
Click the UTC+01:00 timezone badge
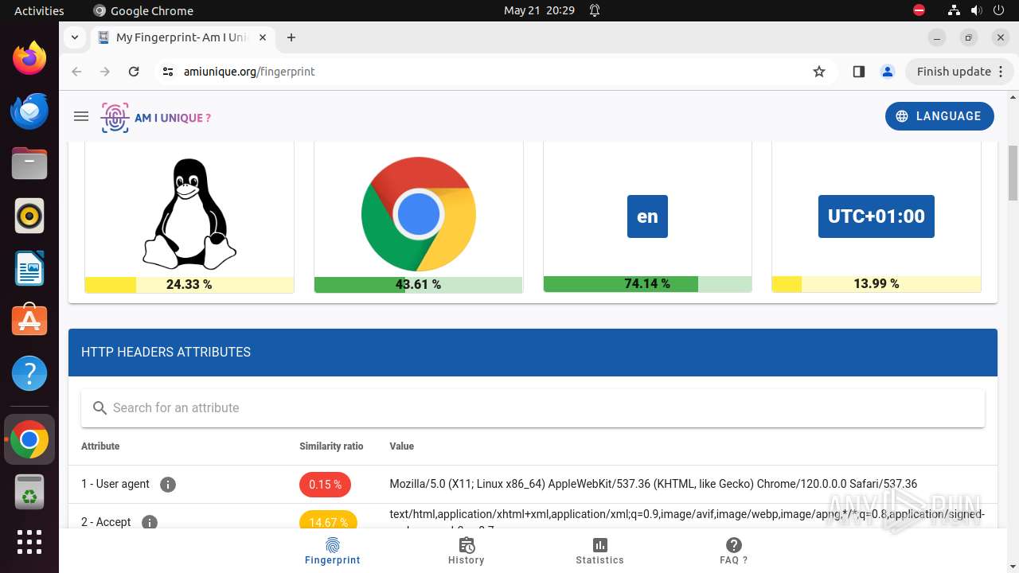(876, 216)
